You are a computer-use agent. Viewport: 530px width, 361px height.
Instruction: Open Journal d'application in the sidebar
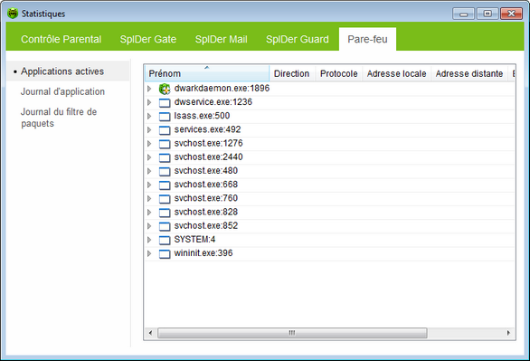[62, 91]
